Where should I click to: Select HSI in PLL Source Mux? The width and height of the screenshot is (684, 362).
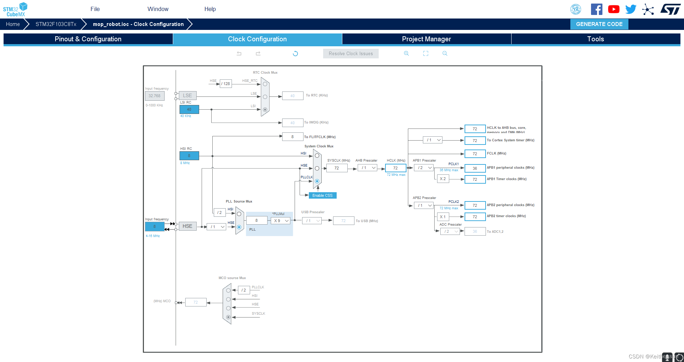pos(239,214)
